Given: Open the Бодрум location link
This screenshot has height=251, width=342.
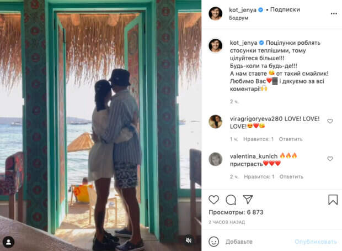Looking at the screenshot, I should [x=239, y=18].
